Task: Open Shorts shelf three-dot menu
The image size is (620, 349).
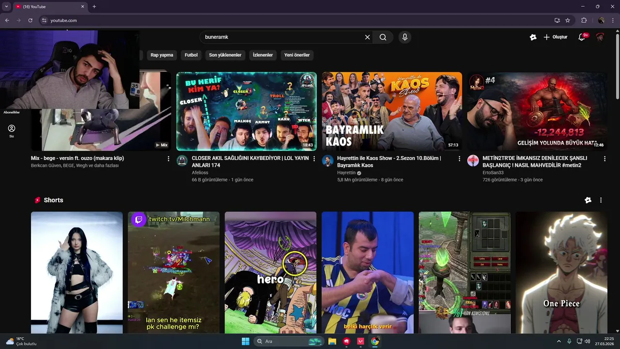Action: pyautogui.click(x=601, y=200)
